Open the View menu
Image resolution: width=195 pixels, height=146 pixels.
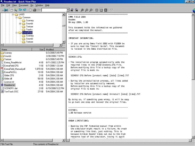(x=14, y=5)
